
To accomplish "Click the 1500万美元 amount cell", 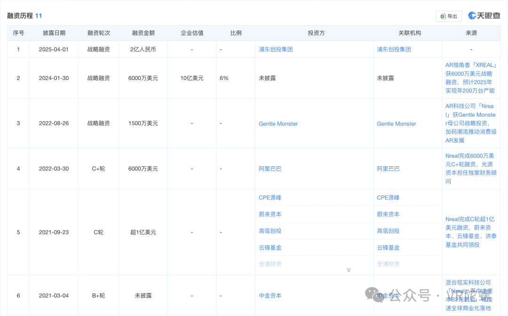I will pyautogui.click(x=143, y=123).
